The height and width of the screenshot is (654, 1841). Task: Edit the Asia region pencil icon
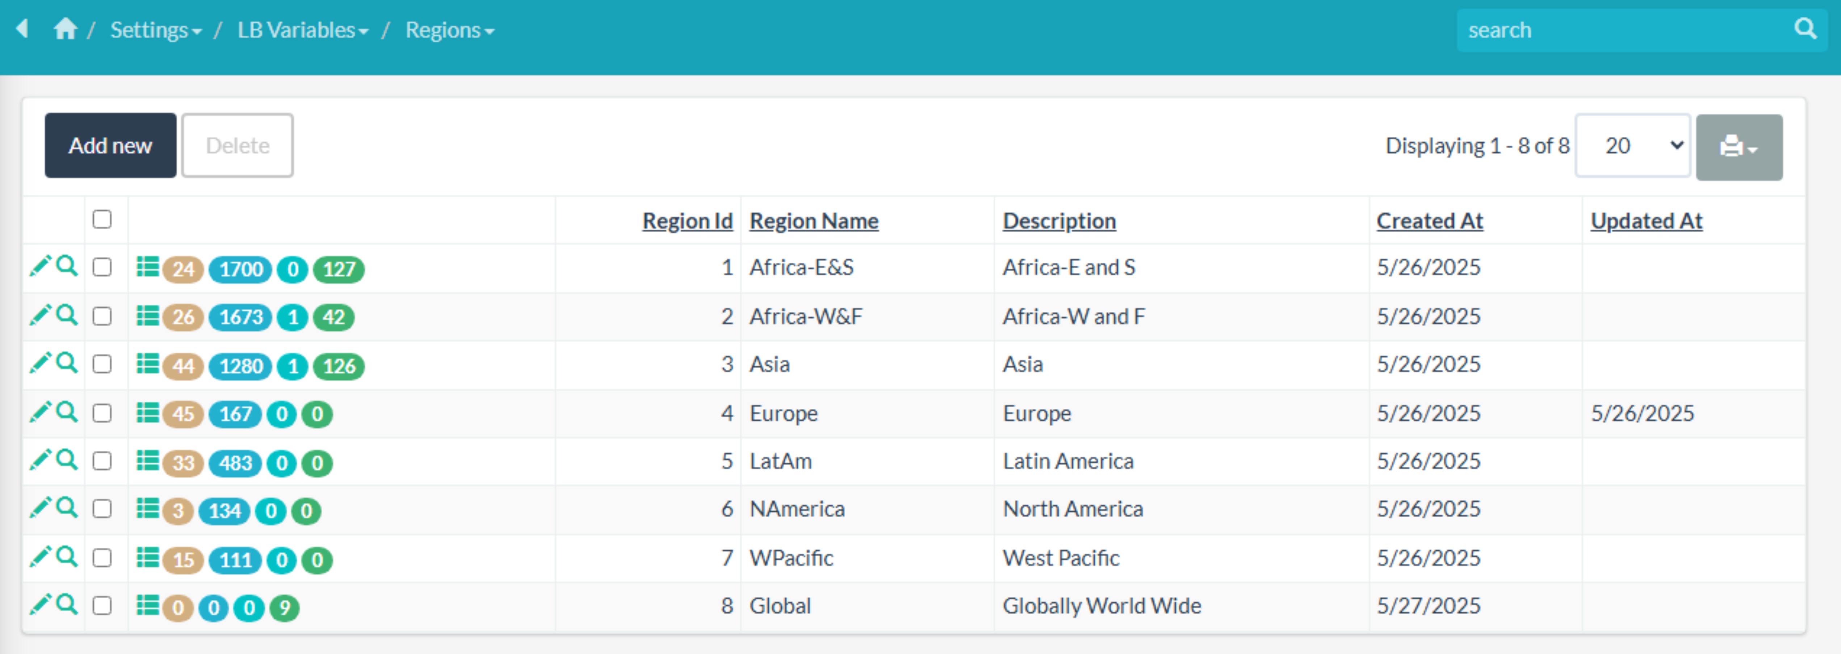[40, 363]
